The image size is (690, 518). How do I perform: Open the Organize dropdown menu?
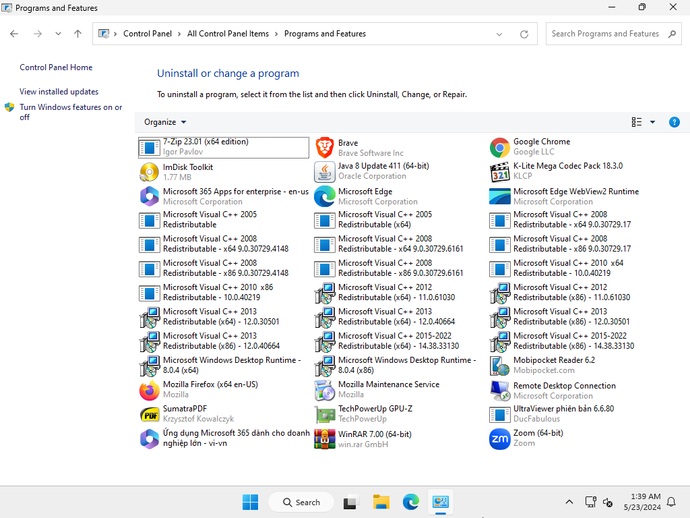point(165,122)
